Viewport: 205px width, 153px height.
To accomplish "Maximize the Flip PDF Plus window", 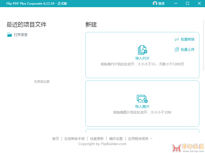I will click(188, 3).
